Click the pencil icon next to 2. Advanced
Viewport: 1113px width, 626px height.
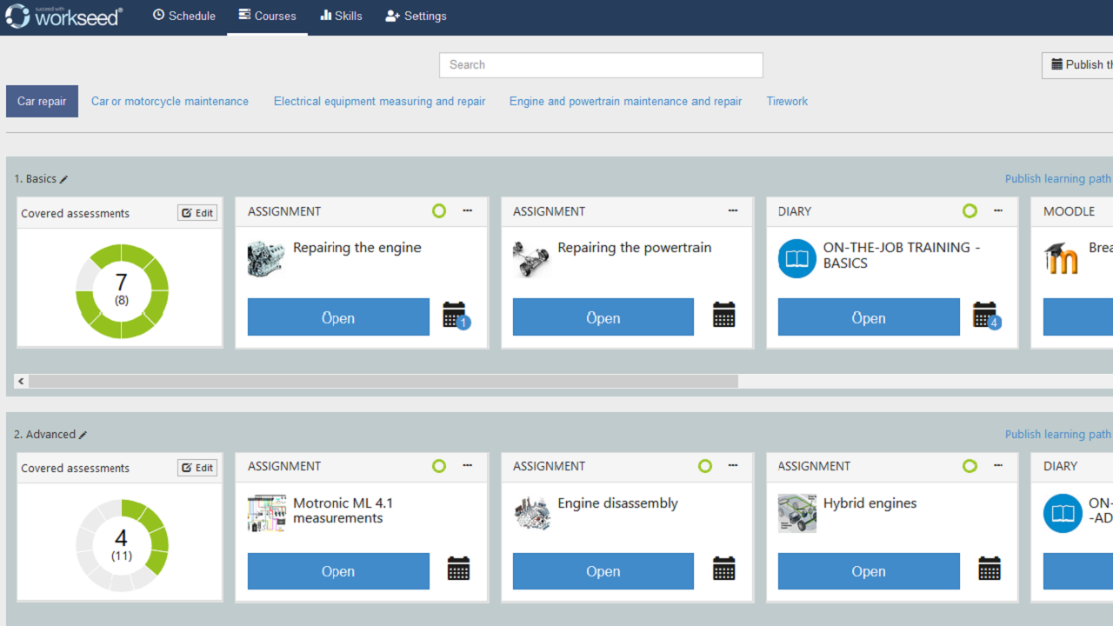point(83,435)
